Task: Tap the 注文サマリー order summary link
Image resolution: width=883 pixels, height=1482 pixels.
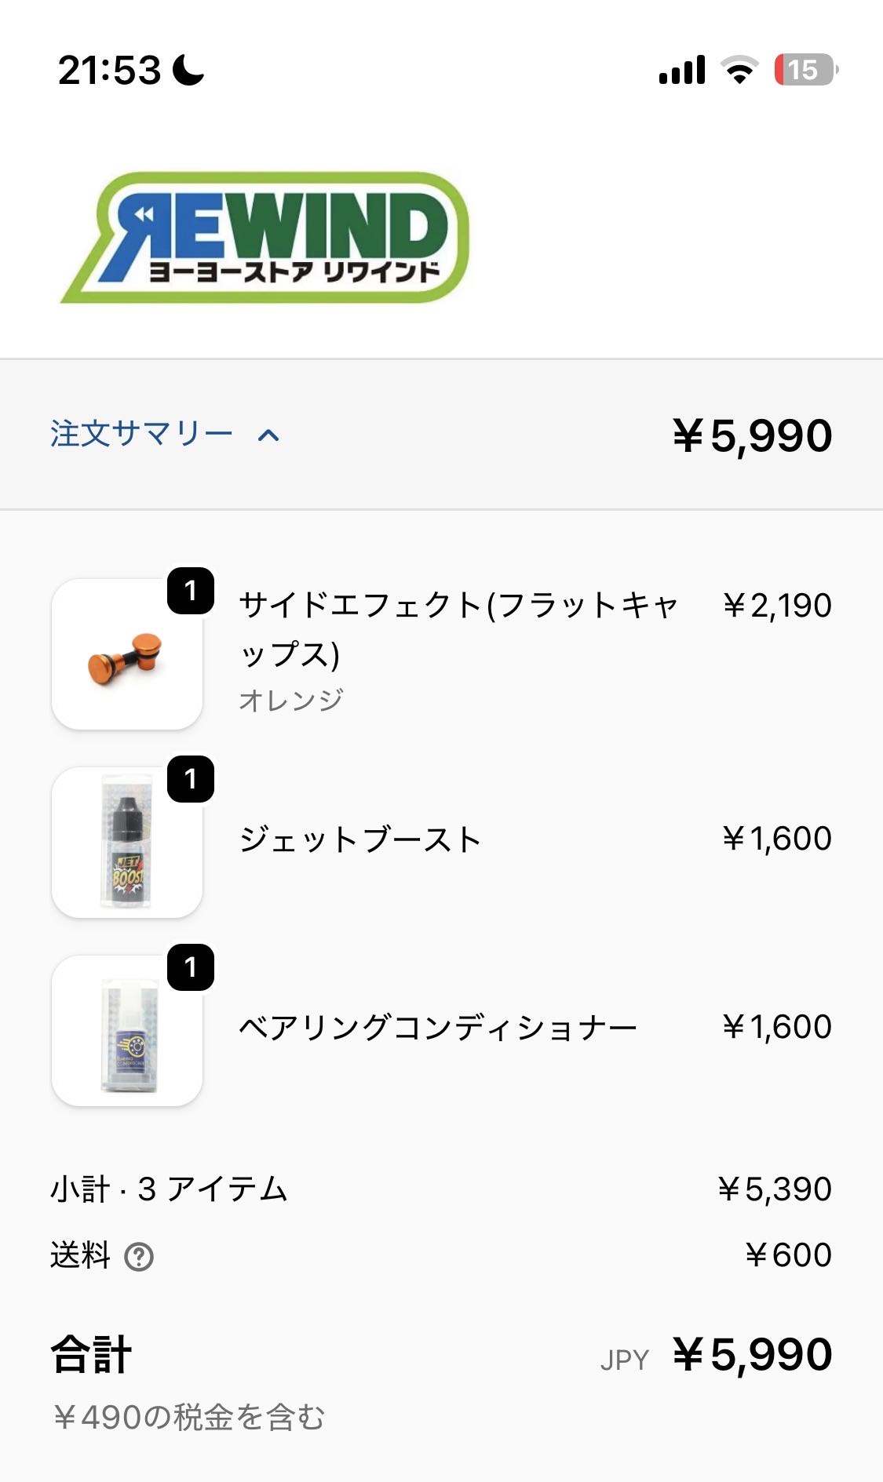Action: 142,434
